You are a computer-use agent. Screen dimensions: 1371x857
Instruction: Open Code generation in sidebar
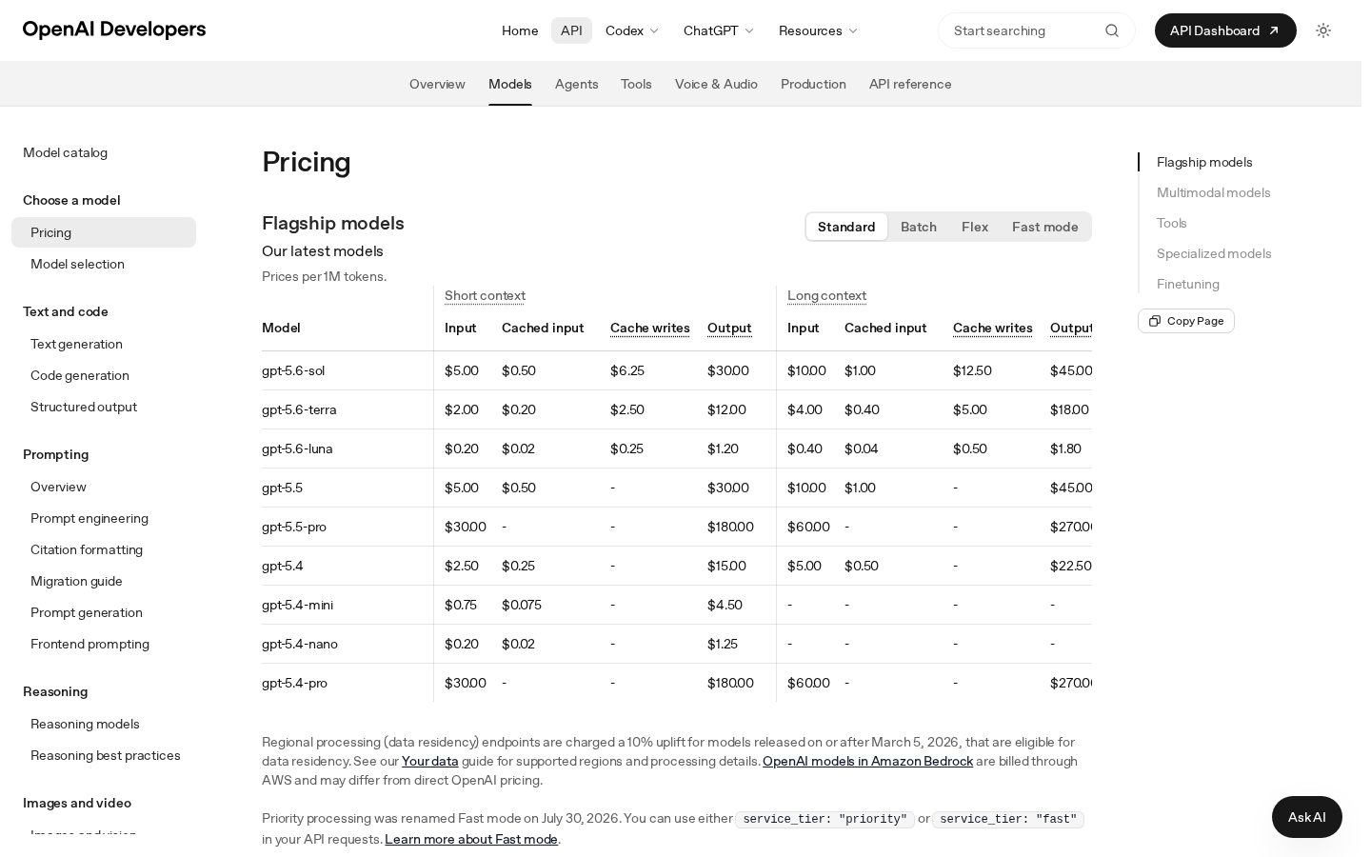(104, 375)
